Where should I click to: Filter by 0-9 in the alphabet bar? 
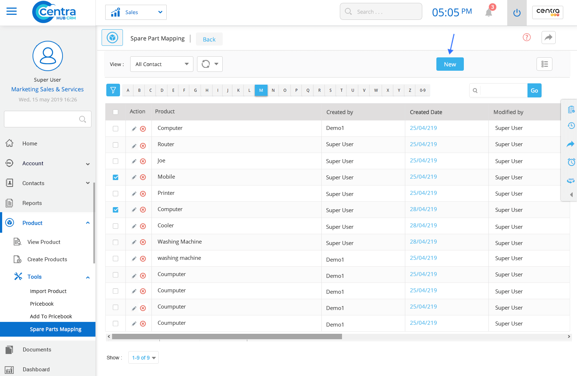(423, 90)
